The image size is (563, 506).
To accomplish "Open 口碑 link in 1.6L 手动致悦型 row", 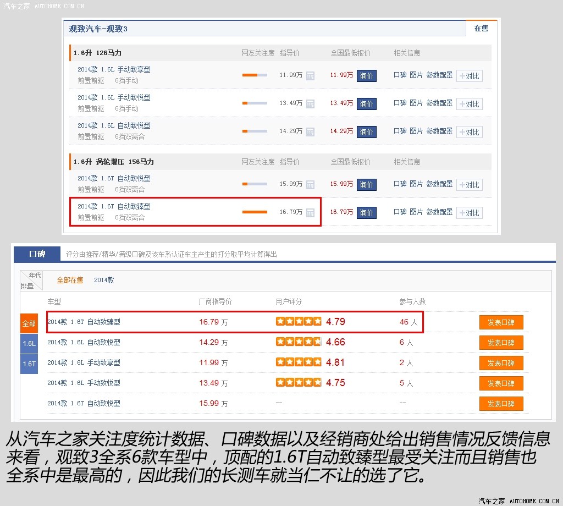I will 400,103.
